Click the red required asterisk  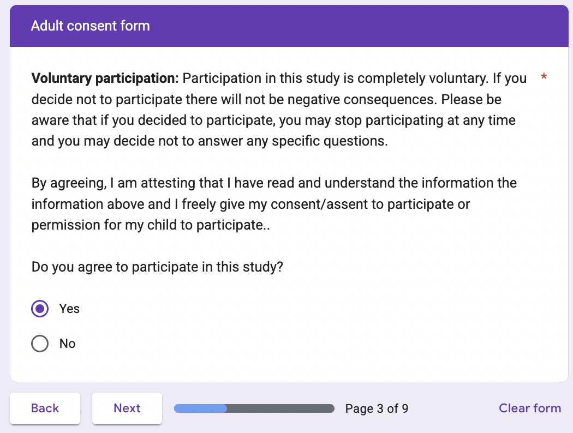click(x=544, y=78)
